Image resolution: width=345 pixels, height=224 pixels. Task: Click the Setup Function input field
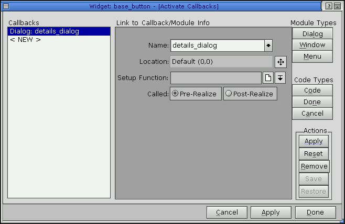215,78
